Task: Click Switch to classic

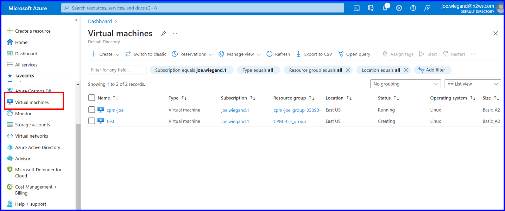Action: 146,54
